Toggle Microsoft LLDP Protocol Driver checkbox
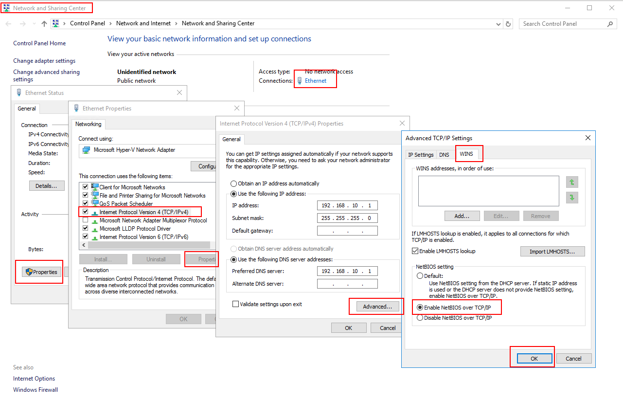623x401 pixels. click(86, 228)
